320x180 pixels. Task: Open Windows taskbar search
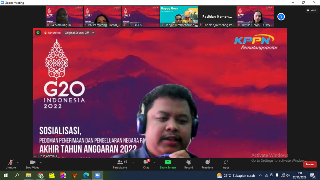click(17, 175)
